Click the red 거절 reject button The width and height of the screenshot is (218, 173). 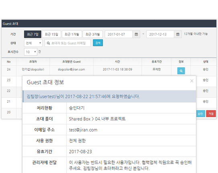coord(211,114)
